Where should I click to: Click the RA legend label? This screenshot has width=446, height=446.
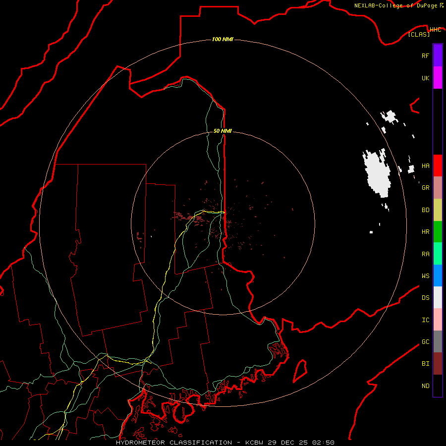coord(425,254)
